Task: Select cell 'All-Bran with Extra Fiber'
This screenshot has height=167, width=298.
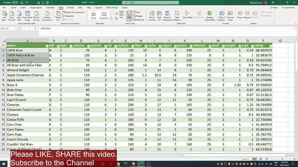Action: [x=27, y=65]
